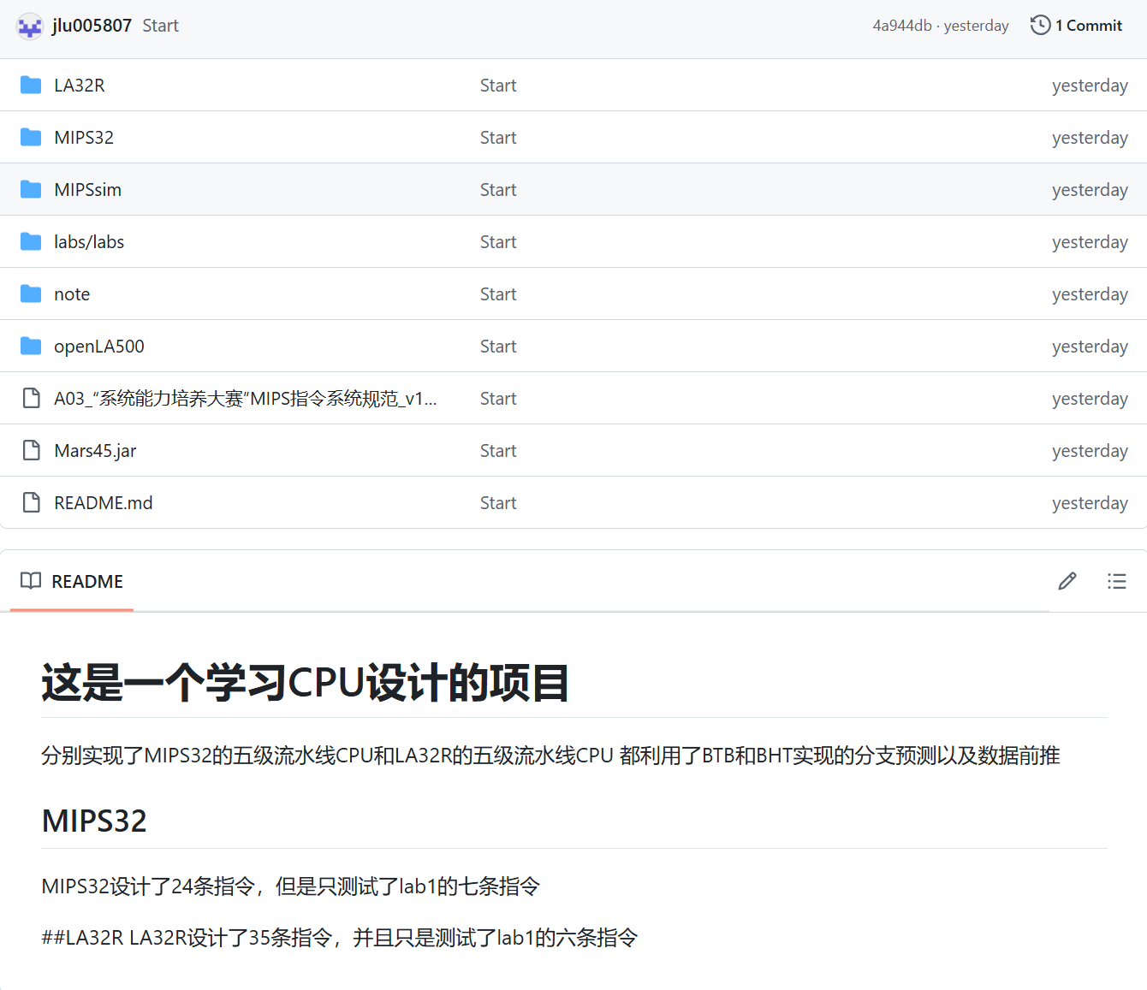Click 'yesterday' timestamp in LA32R row
Image resolution: width=1147 pixels, height=990 pixels.
1090,86
